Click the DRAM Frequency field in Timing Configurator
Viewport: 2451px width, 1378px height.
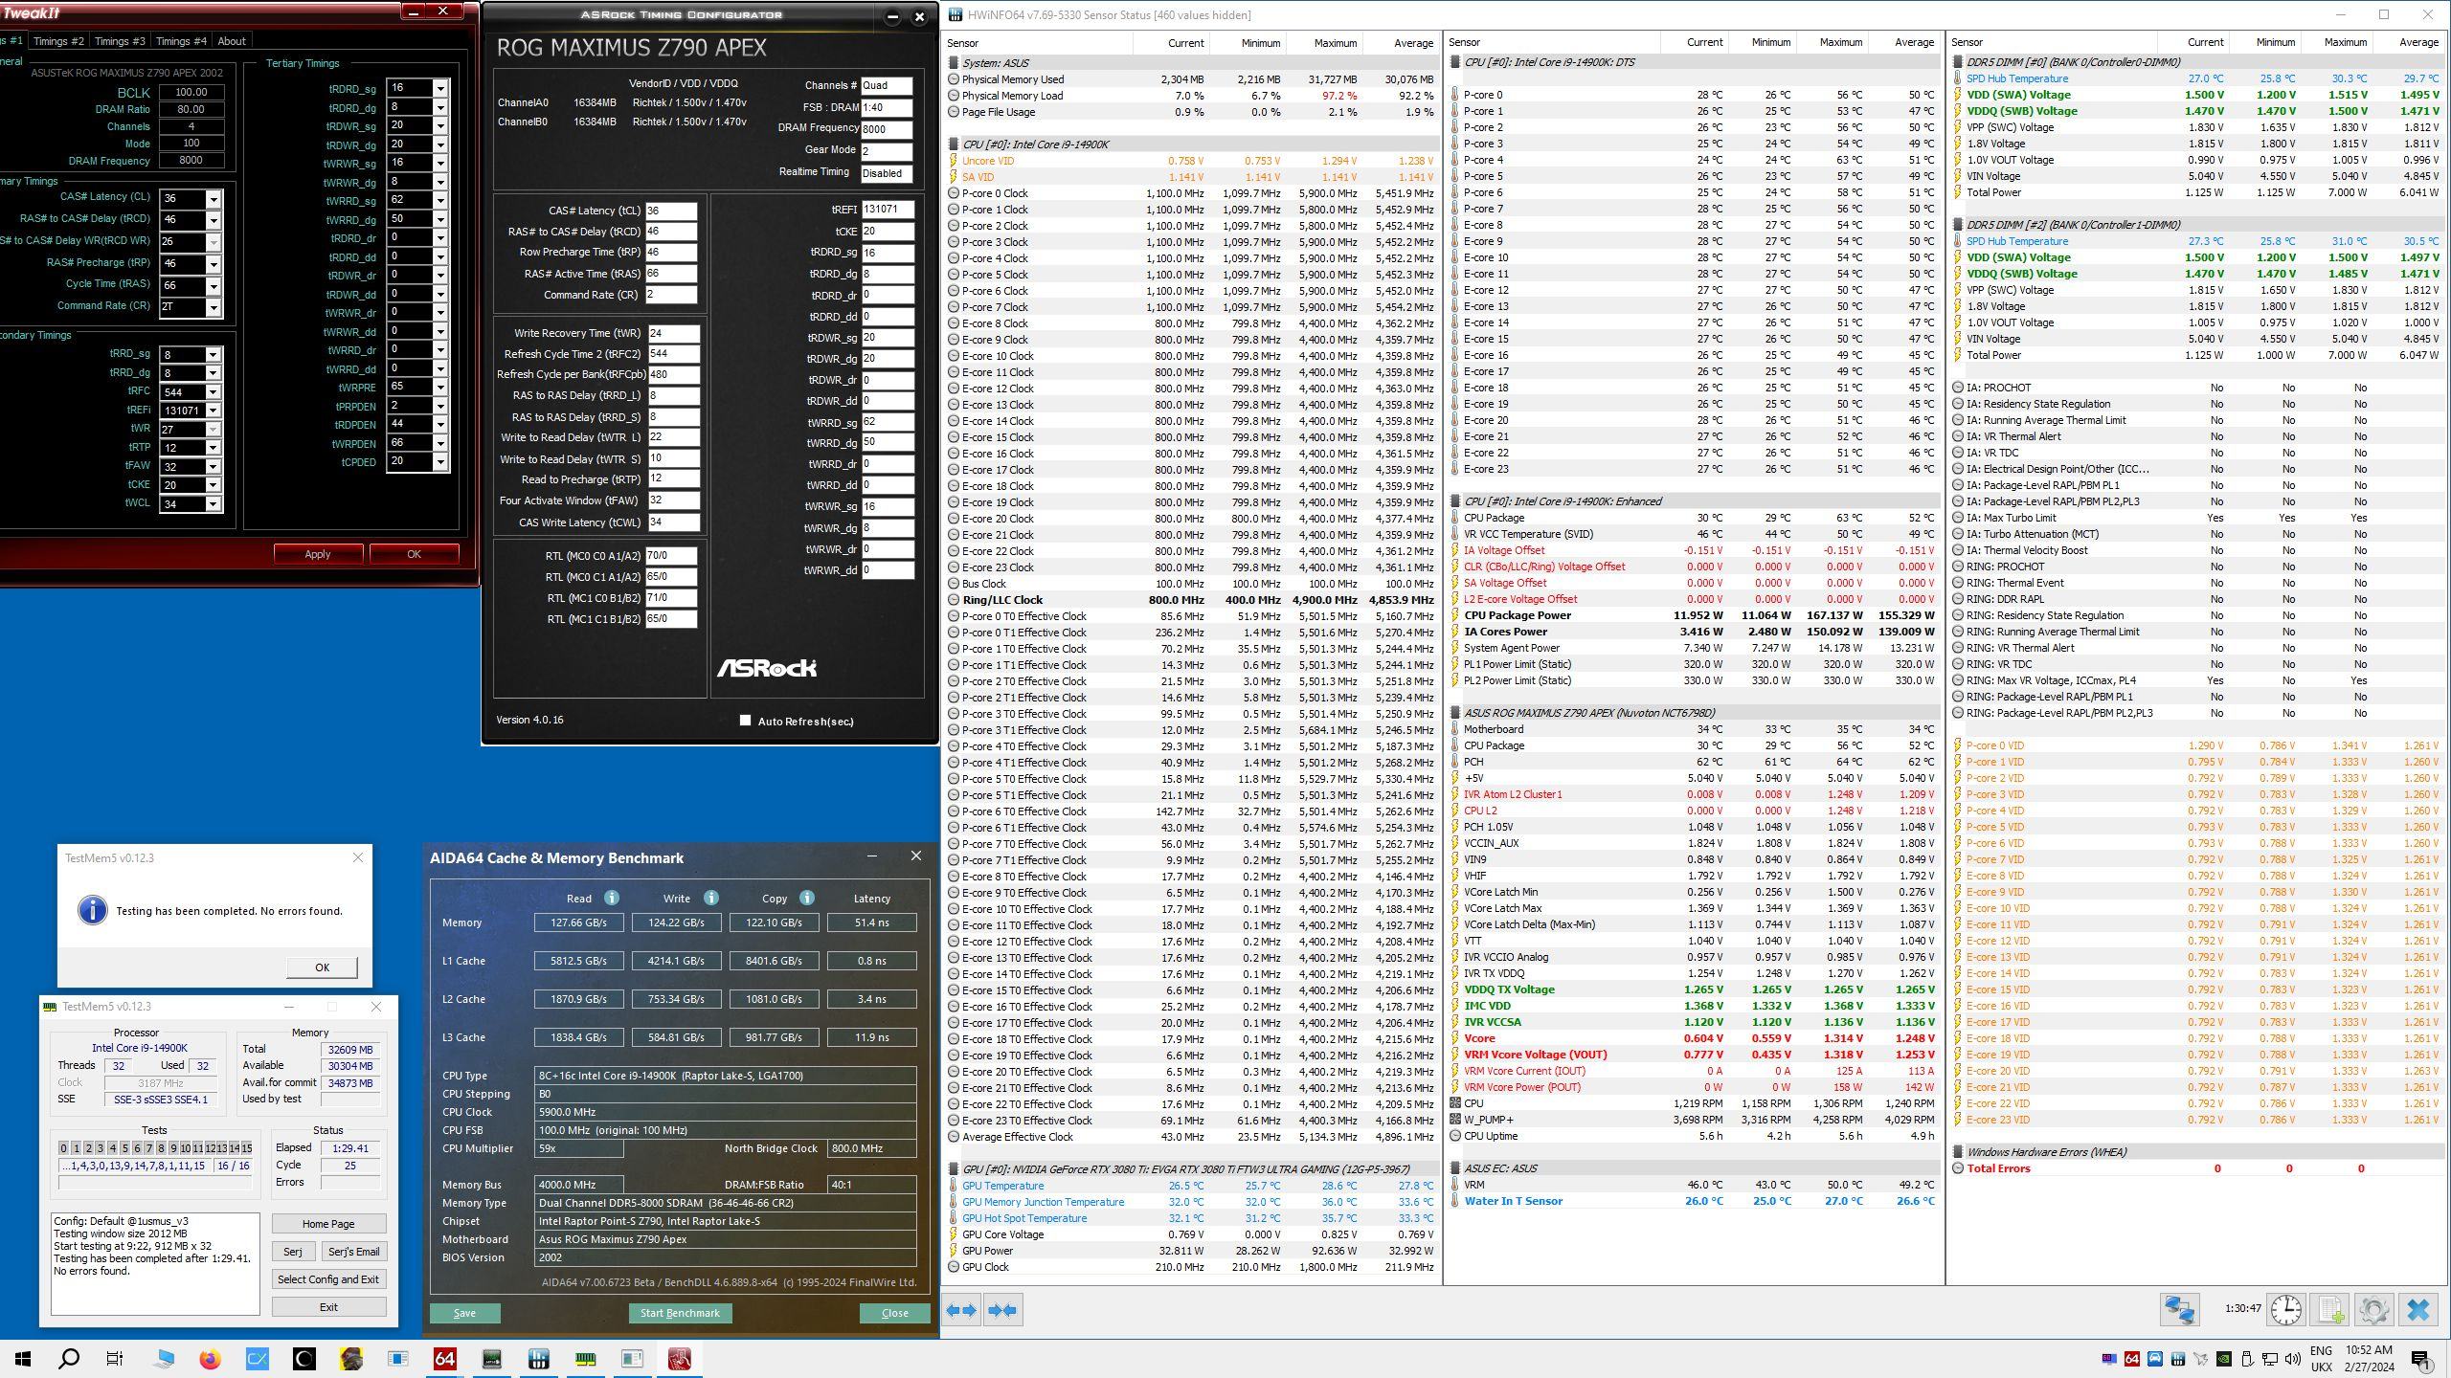[886, 129]
